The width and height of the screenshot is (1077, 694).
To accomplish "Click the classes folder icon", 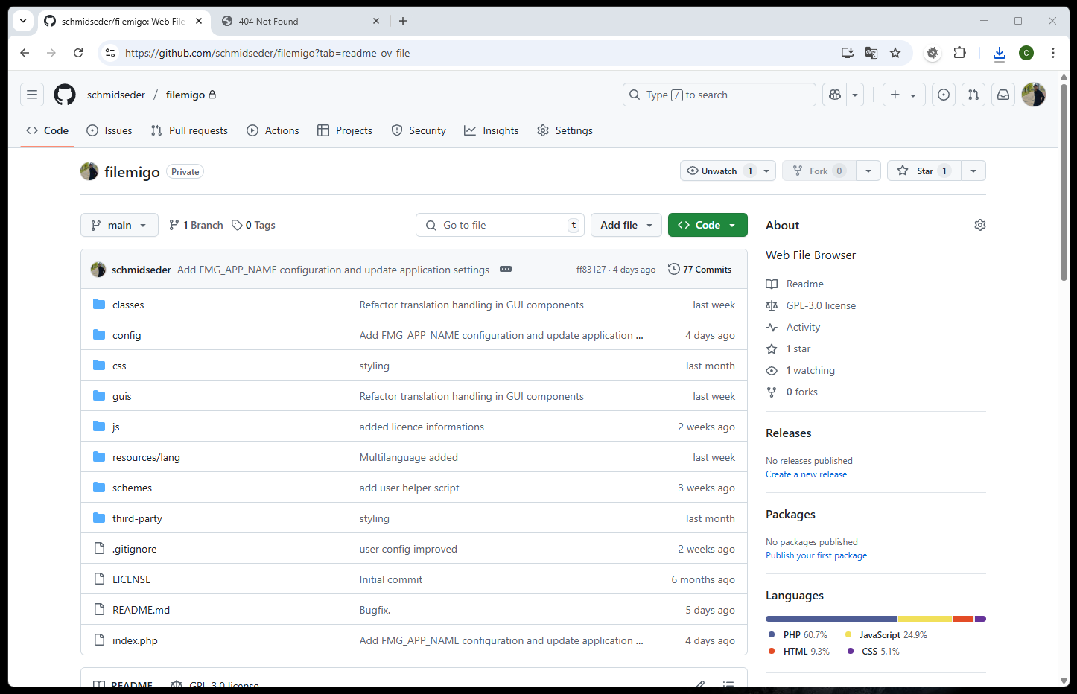I will [99, 304].
